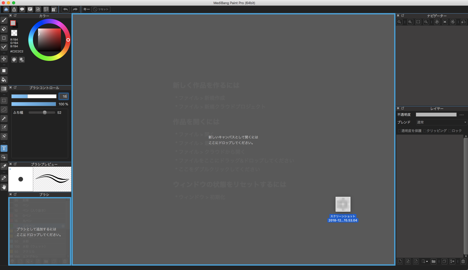Click Navigator zoom in icon
This screenshot has height=270, width=468.
410,22
